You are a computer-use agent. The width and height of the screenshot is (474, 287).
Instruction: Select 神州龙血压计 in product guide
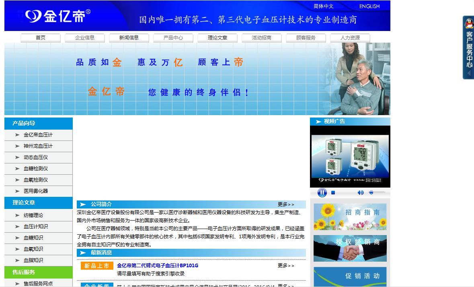[38, 146]
